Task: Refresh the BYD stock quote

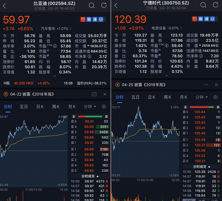Action: (x=104, y=5)
